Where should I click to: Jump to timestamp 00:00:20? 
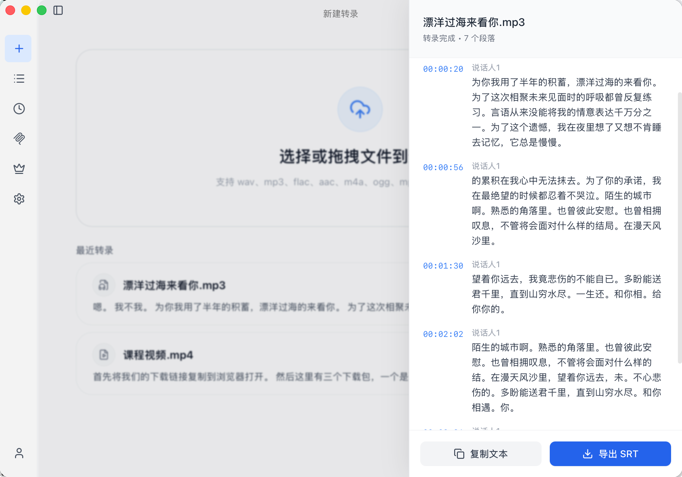tap(443, 69)
